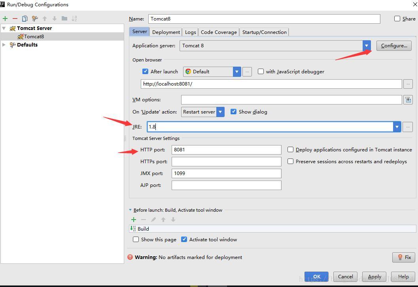Move before launch task up

(163, 220)
